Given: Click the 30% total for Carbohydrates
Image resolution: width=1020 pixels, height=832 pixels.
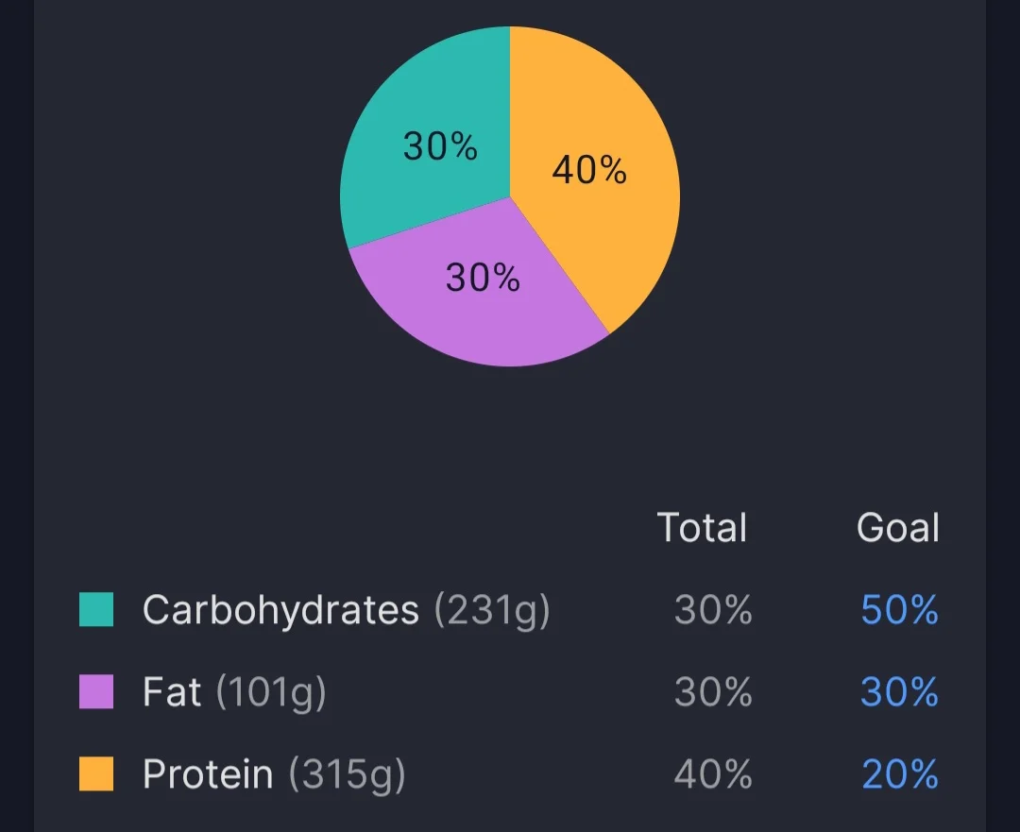Looking at the screenshot, I should [713, 610].
